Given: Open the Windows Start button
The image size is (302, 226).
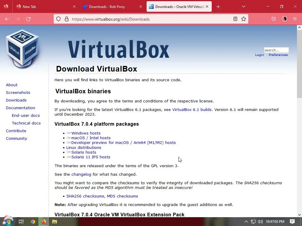Looking at the screenshot, I should (7, 221).
